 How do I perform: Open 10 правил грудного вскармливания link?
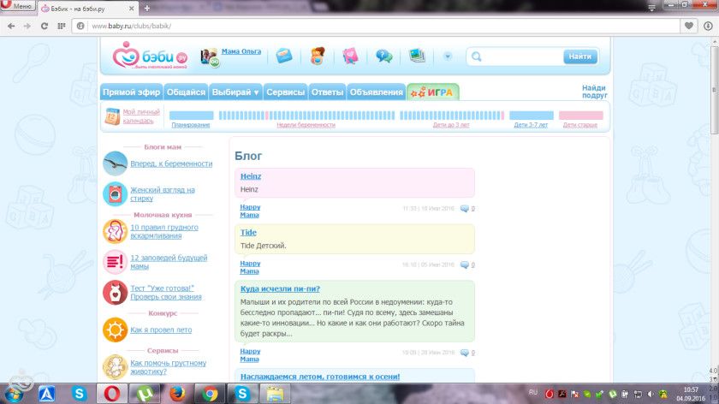click(164, 231)
